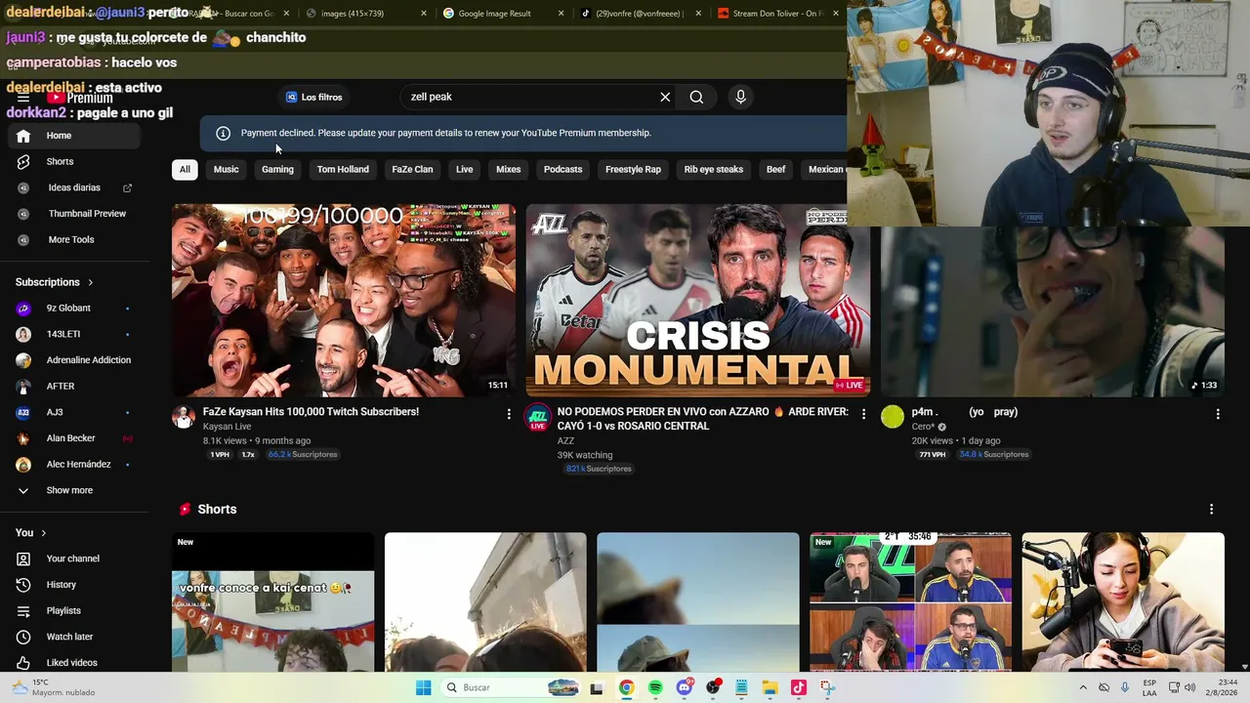
Task: Open Shorts from the sidebar
Action: [x=75, y=161]
